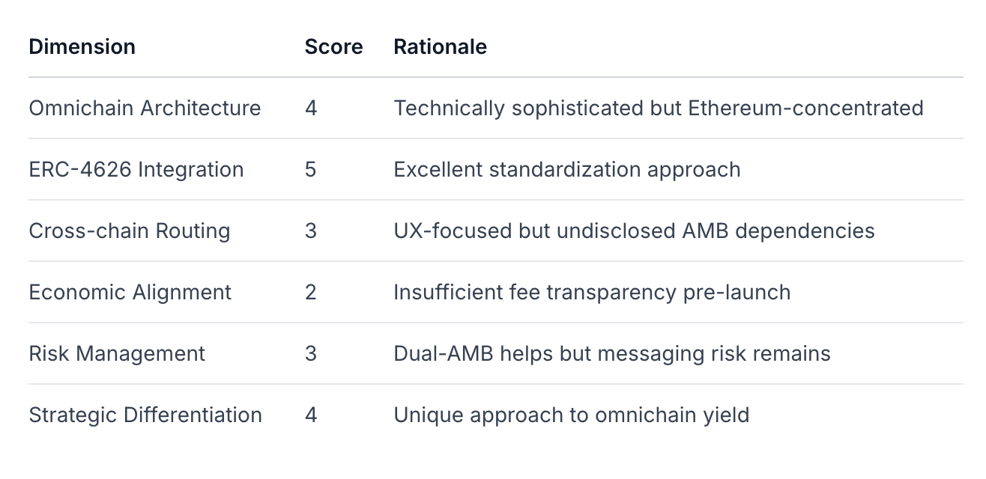The height and width of the screenshot is (479, 986).
Task: Click the Rationale column header
Action: click(440, 46)
